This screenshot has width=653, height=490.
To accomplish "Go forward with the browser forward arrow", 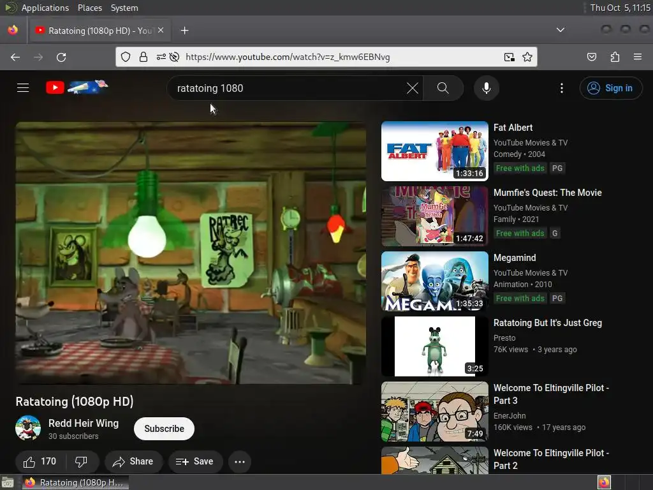I will coord(38,57).
